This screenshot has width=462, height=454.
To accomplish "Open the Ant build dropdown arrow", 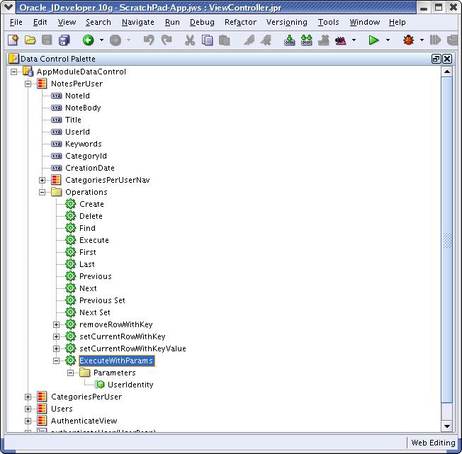I will (354, 40).
